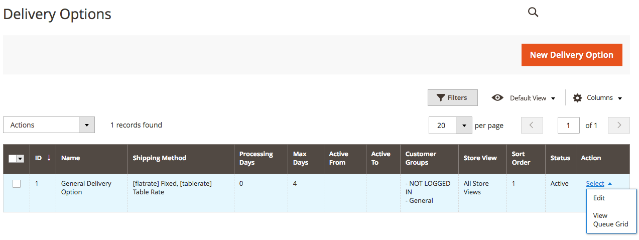Click the gear icon for Columns
Image resolution: width=639 pixels, height=240 pixels.
(578, 98)
